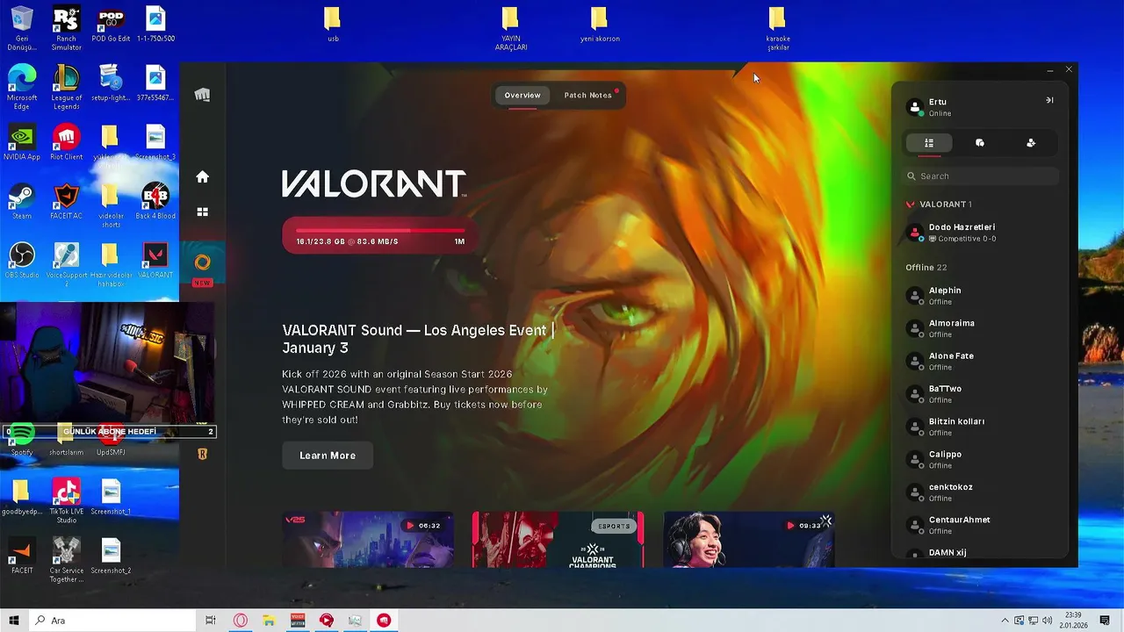This screenshot has height=632, width=1124.
Task: Select friend cenktokoz
Action: pos(981,492)
